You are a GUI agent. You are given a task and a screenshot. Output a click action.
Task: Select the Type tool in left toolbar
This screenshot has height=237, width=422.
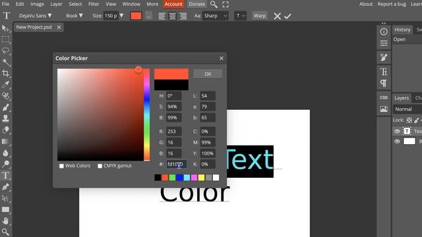[5, 176]
